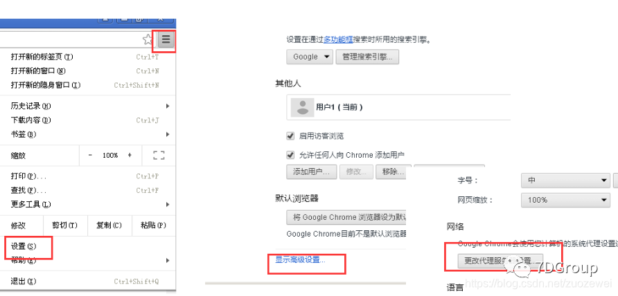618x296 pixels.
Task: Expand the 书签 submenu
Action: [x=87, y=134]
